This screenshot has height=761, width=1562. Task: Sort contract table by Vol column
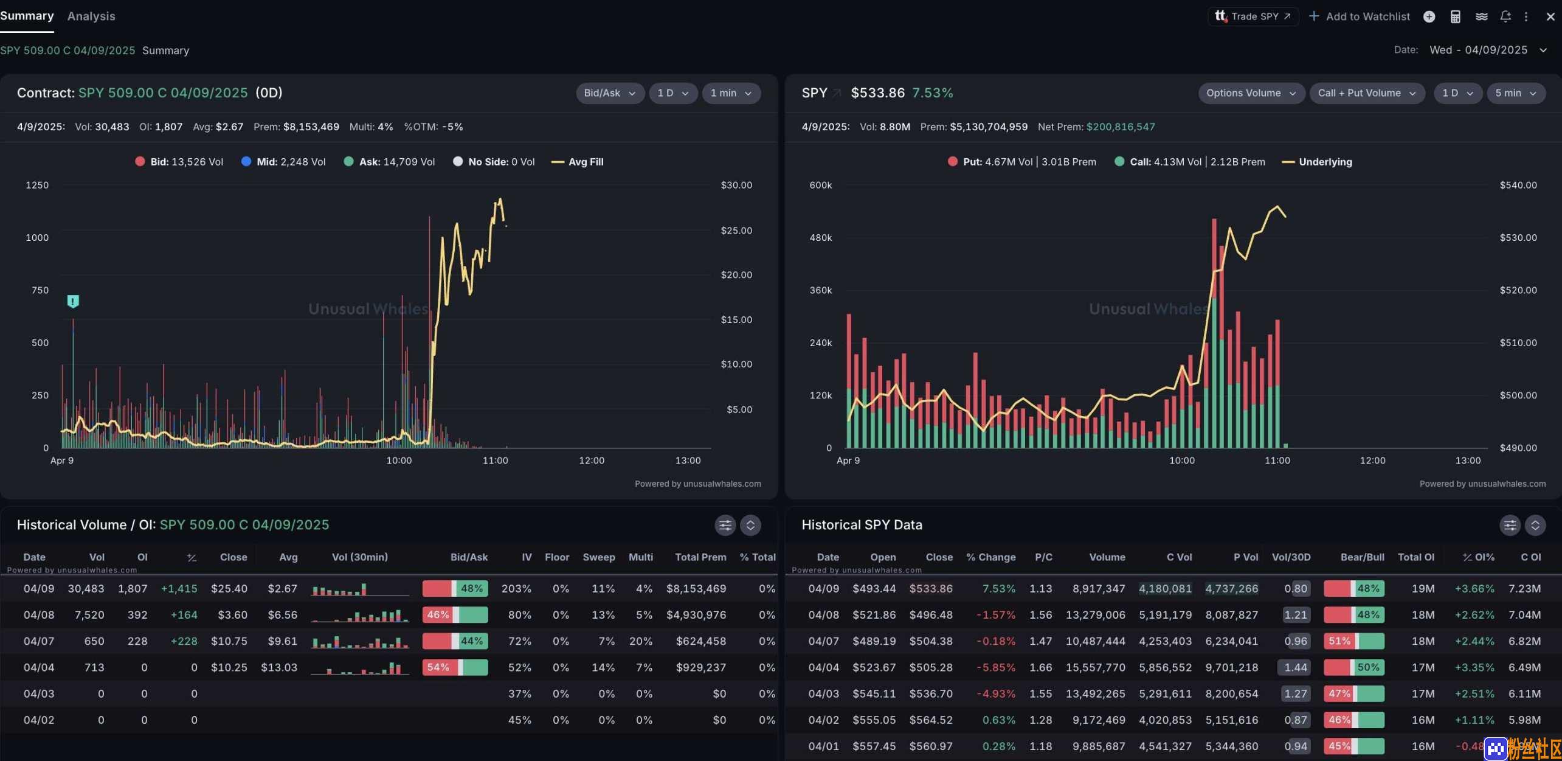(x=97, y=557)
